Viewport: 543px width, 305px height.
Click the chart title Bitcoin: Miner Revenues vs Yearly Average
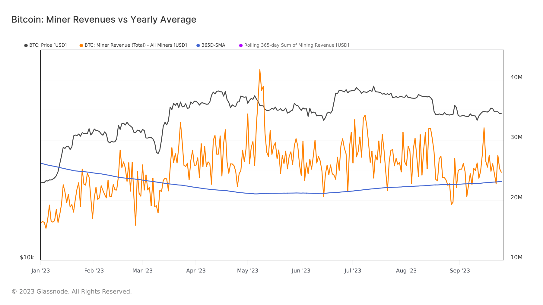[x=104, y=20]
